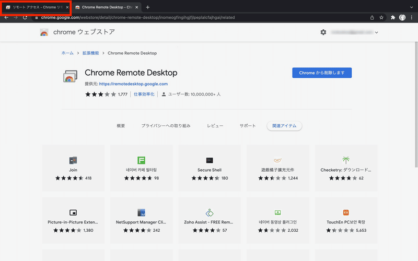The image size is (418, 261).
Task: Close the Chrome Remote Desktop tab
Action: click(x=137, y=7)
